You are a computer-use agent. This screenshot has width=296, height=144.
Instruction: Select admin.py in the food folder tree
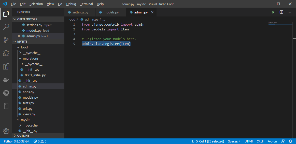click(38, 86)
